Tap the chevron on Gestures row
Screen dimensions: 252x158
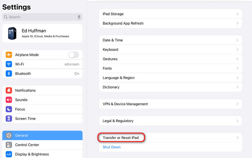click(x=237, y=59)
